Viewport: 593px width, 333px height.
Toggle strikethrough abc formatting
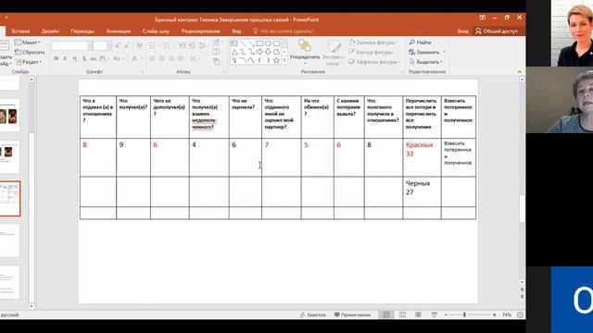pos(93,58)
